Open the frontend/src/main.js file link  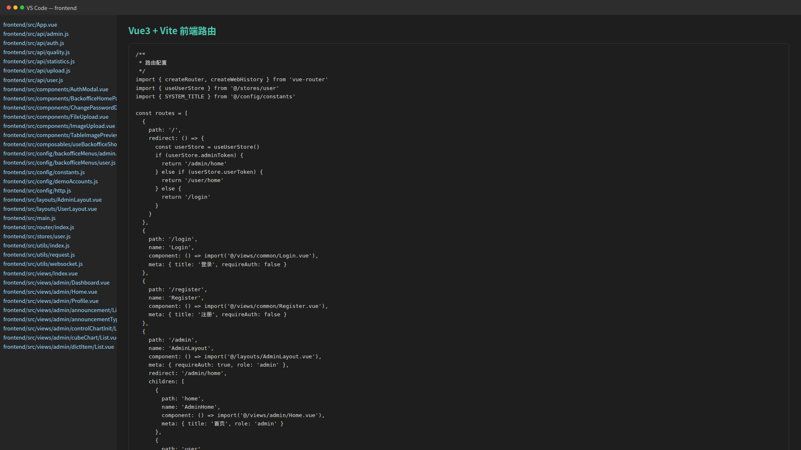(x=29, y=218)
